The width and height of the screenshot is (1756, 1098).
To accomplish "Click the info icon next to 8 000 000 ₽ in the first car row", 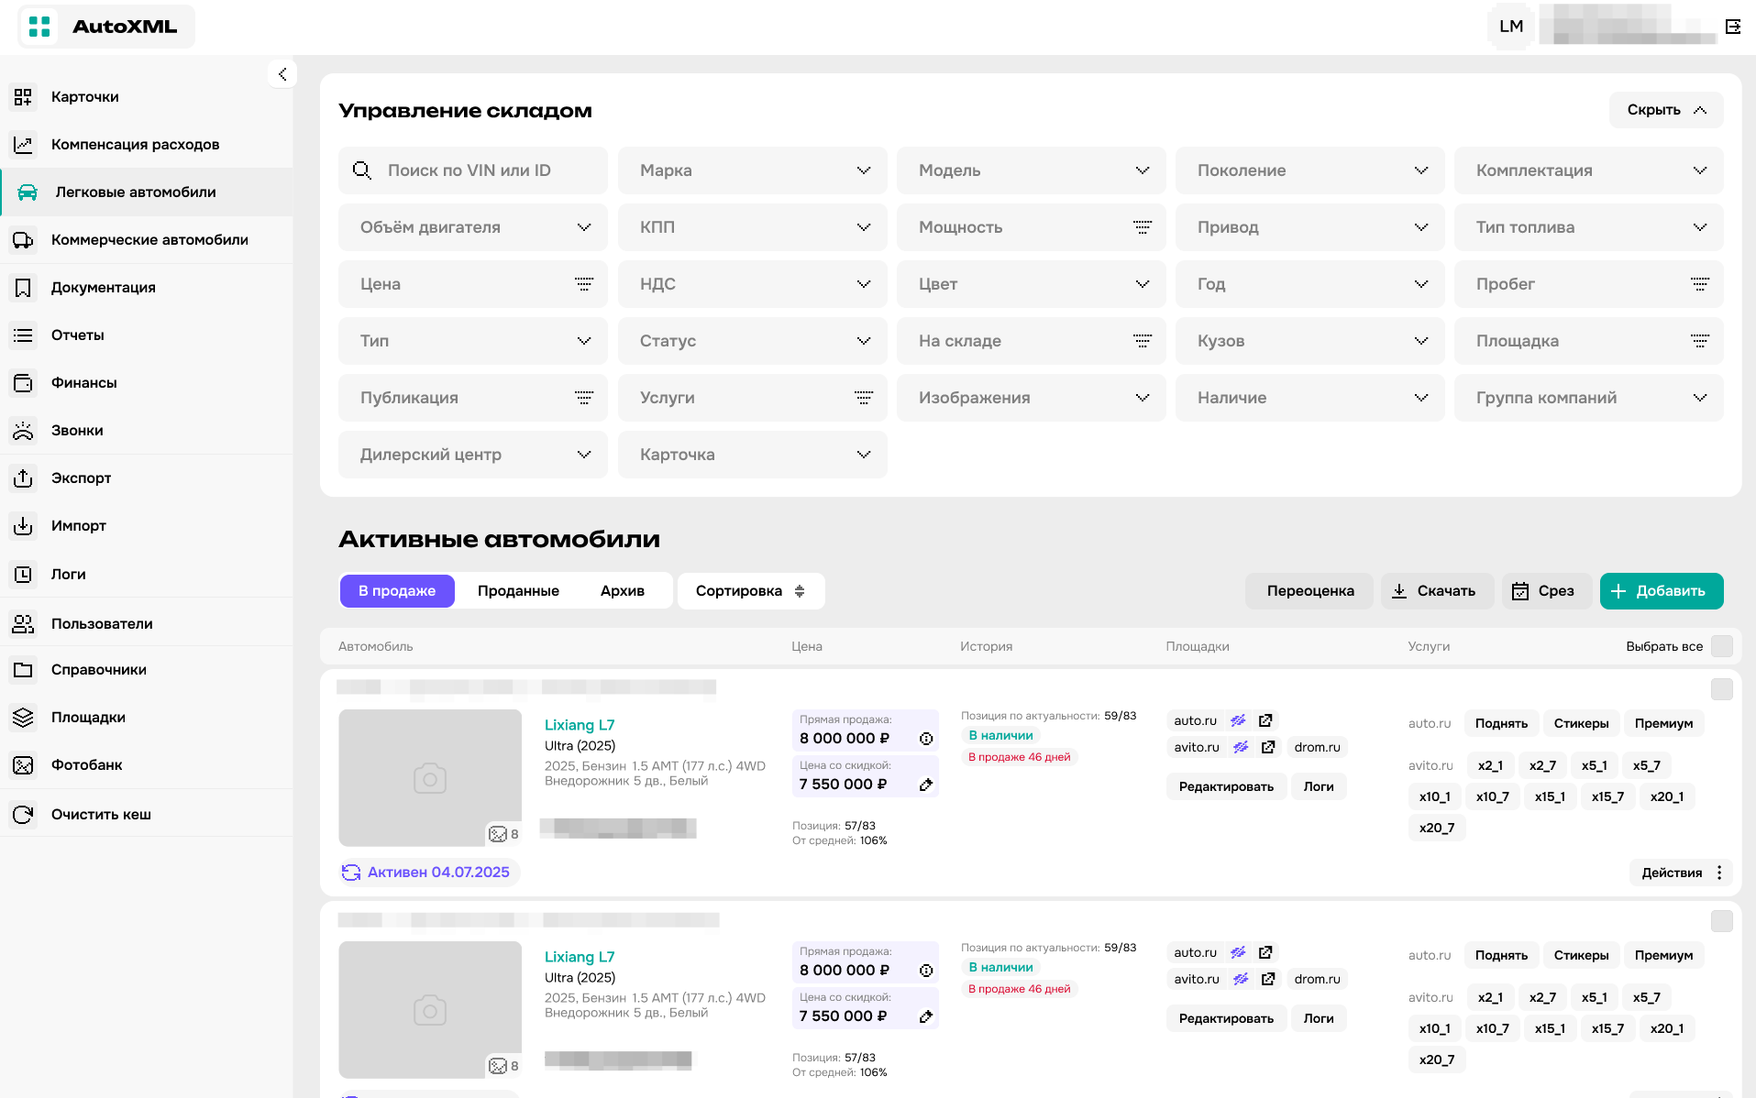I will pos(926,739).
